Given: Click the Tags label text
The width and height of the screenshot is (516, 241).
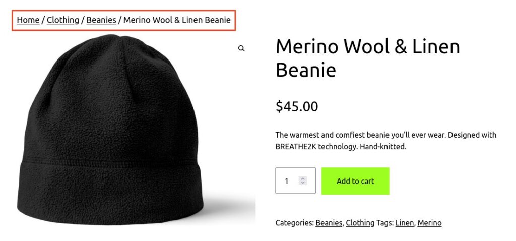Looking at the screenshot, I should coord(385,223).
